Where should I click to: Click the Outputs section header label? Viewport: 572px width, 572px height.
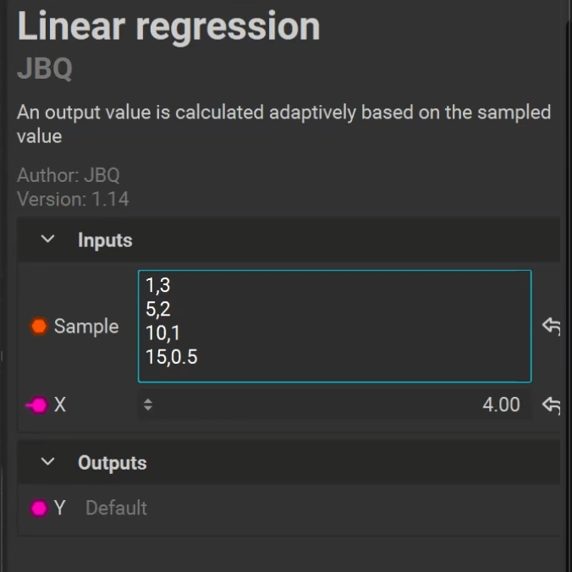112,463
